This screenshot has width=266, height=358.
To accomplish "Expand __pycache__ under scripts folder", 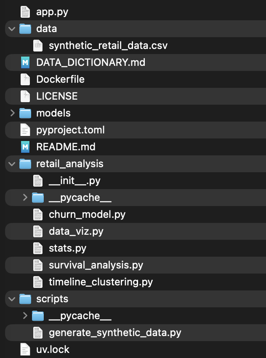I will (24, 316).
